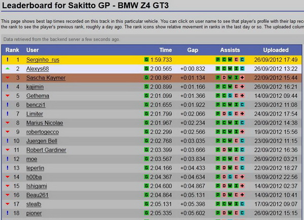The height and width of the screenshot is (220, 304).
Task: Click green G icon beside time 2:02.768
Action: point(146,140)
